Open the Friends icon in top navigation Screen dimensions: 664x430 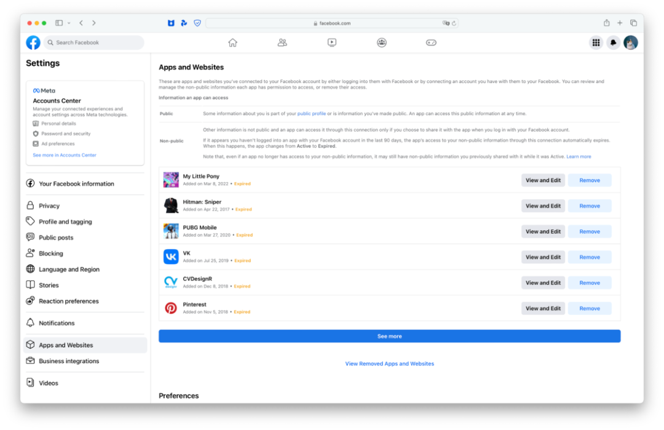point(282,42)
